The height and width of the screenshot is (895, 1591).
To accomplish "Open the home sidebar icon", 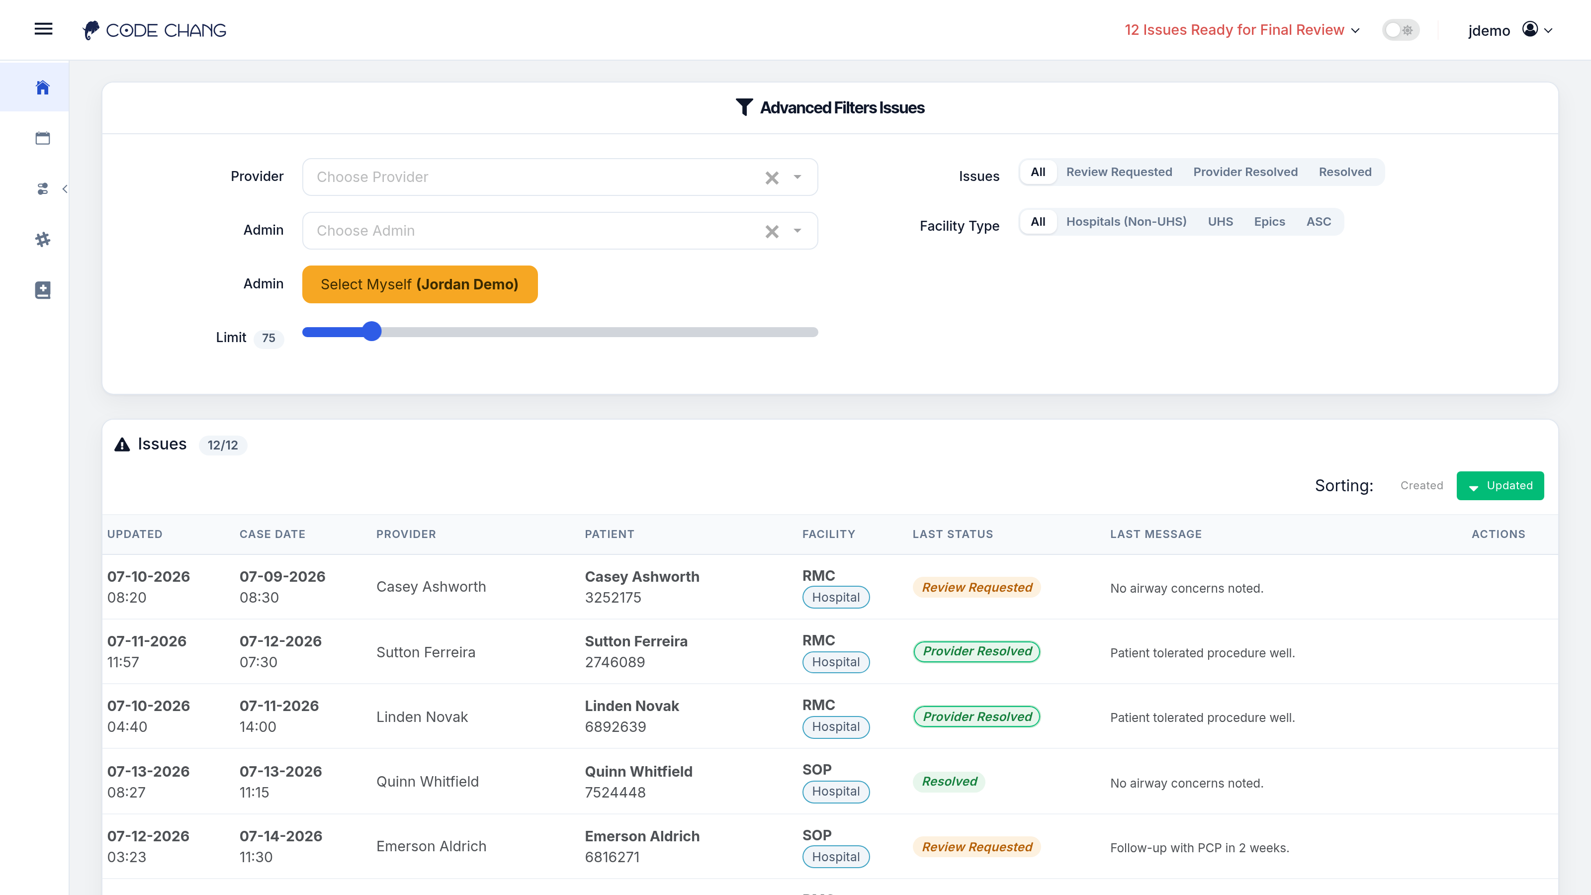I will click(43, 87).
